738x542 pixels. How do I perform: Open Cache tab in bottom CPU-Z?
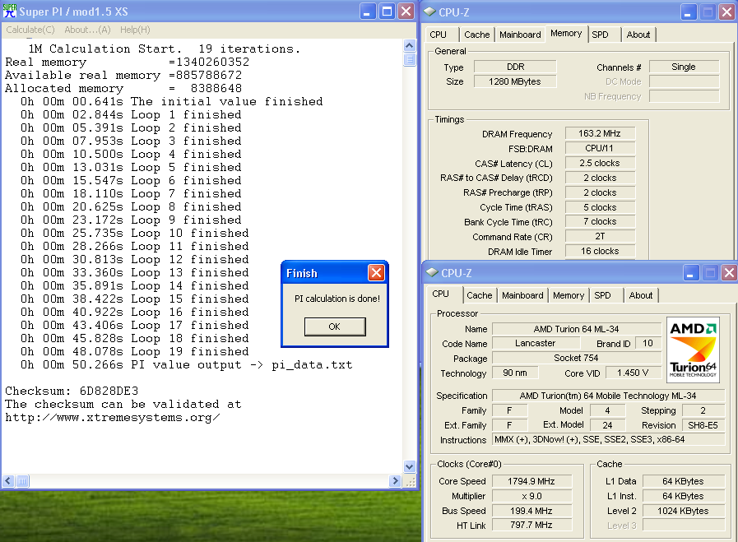(x=479, y=295)
